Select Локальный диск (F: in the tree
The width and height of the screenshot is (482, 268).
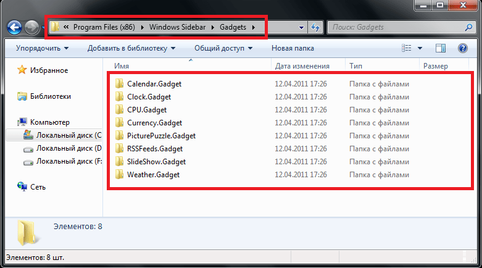[x=69, y=161]
